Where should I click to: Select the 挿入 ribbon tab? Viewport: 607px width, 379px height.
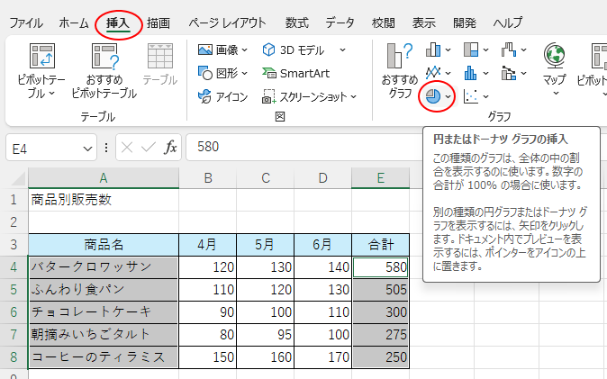(118, 23)
